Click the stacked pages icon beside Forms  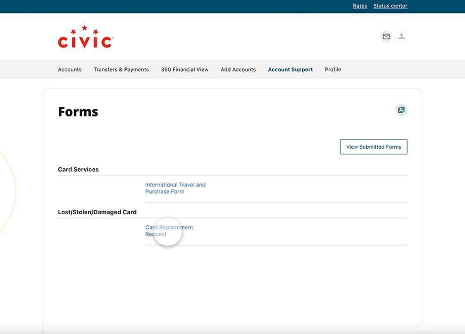401,110
